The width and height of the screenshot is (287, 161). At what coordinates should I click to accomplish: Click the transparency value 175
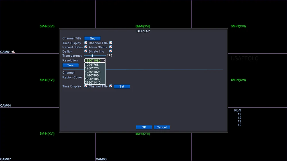(109, 55)
